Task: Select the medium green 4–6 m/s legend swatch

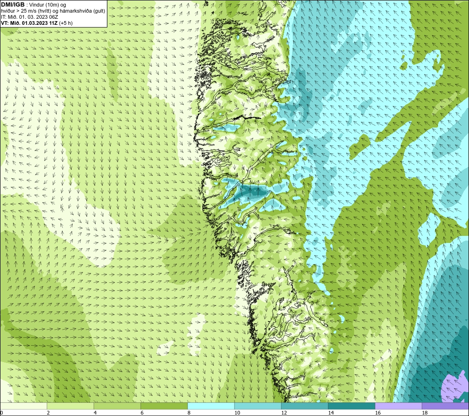Action: pos(117,406)
